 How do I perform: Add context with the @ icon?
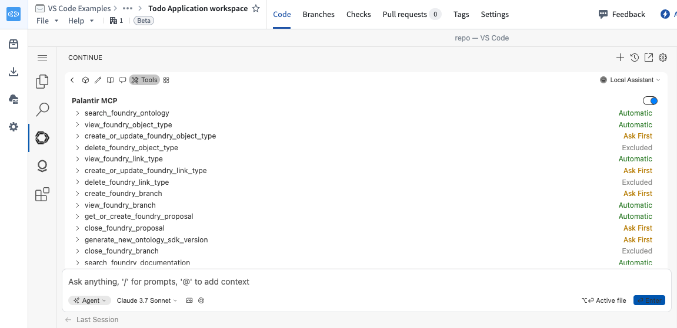coord(201,300)
